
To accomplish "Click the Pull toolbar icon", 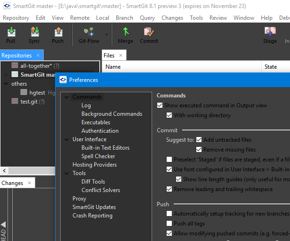I will pyautogui.click(x=11, y=32).
